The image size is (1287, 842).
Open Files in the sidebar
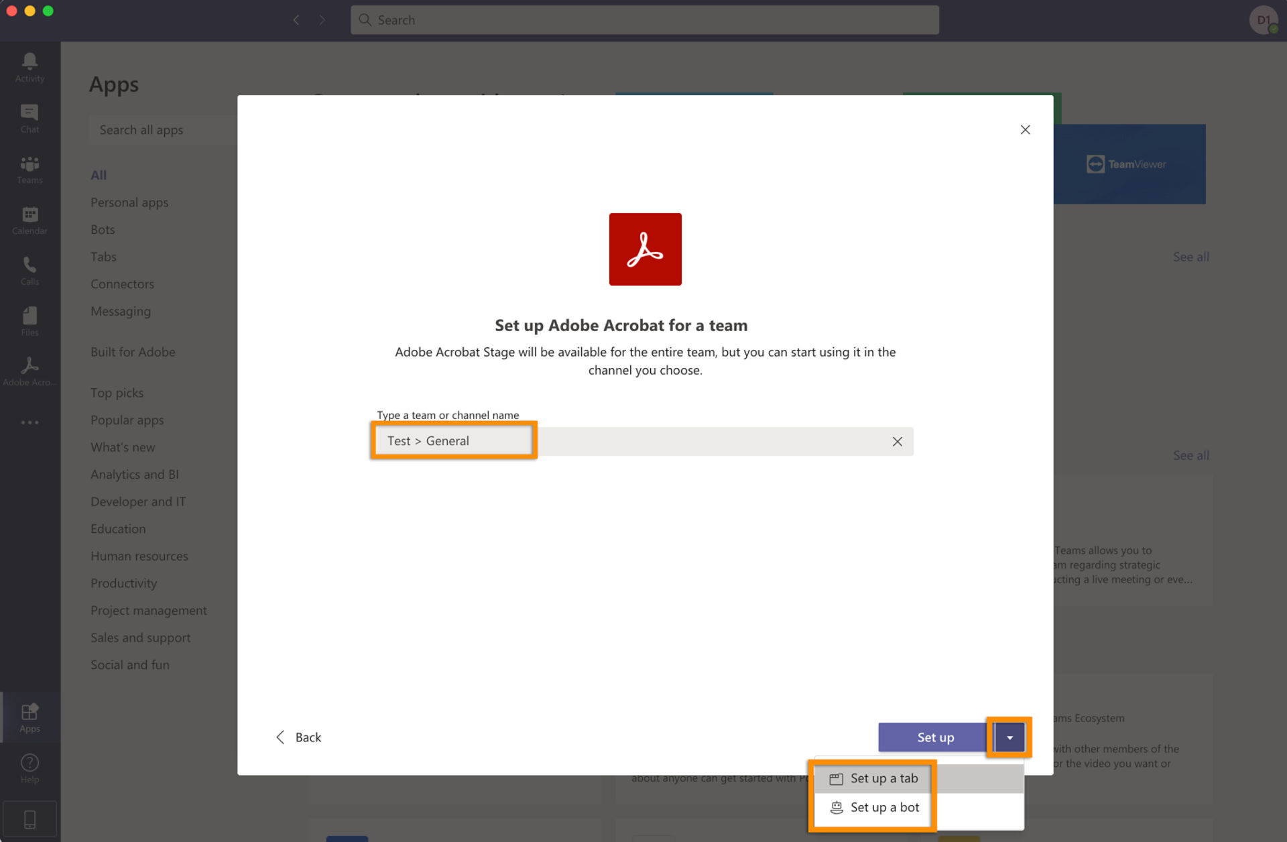pos(29,322)
